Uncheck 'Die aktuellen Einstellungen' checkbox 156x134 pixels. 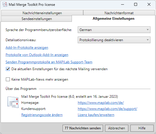click(8, 69)
